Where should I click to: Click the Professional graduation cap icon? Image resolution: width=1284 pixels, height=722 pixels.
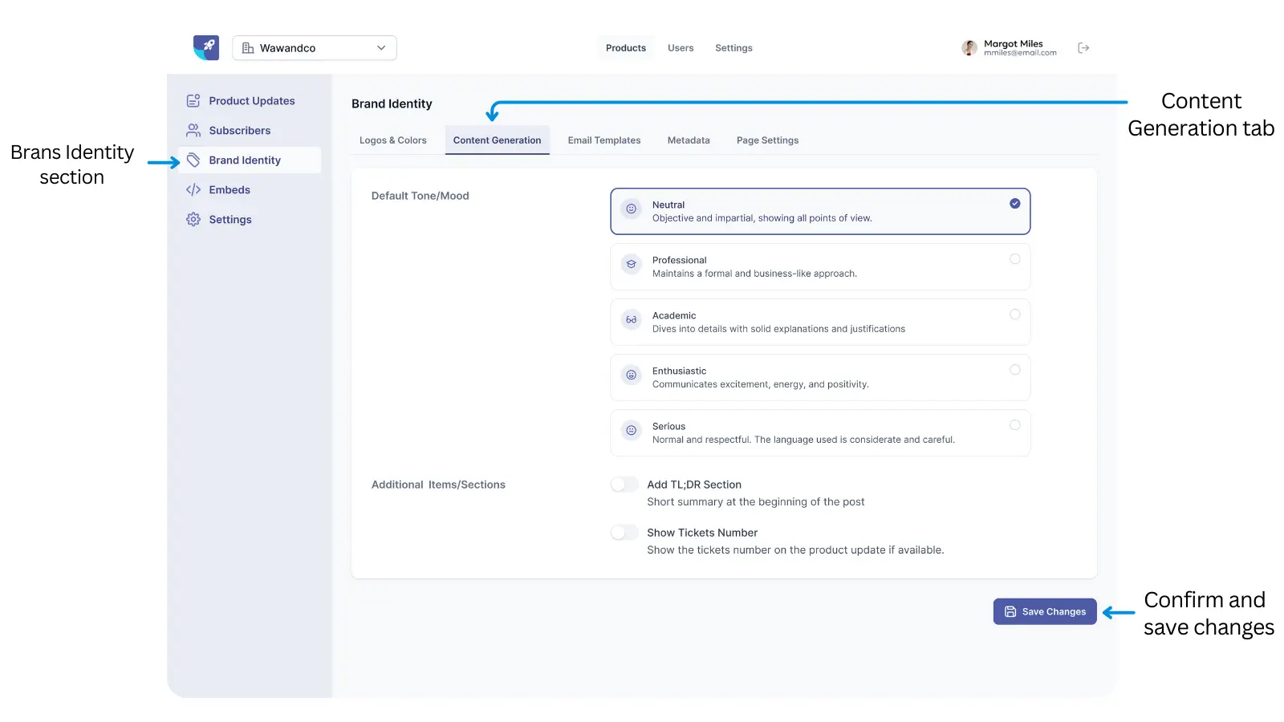pos(631,265)
